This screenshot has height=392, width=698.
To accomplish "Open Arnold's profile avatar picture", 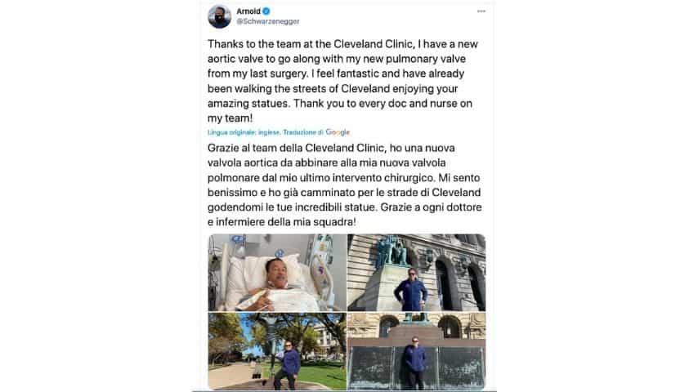I will [220, 16].
